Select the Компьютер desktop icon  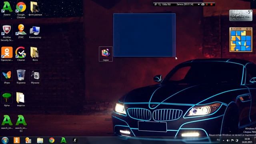point(35,32)
